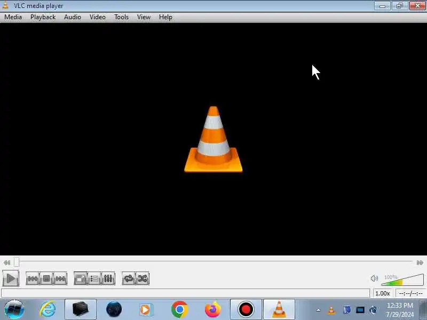The width and height of the screenshot is (427, 320).
Task: Set volume using the volume slider
Action: pyautogui.click(x=402, y=279)
